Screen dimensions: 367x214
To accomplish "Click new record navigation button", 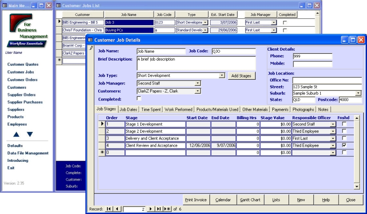I will click(x=168, y=209).
